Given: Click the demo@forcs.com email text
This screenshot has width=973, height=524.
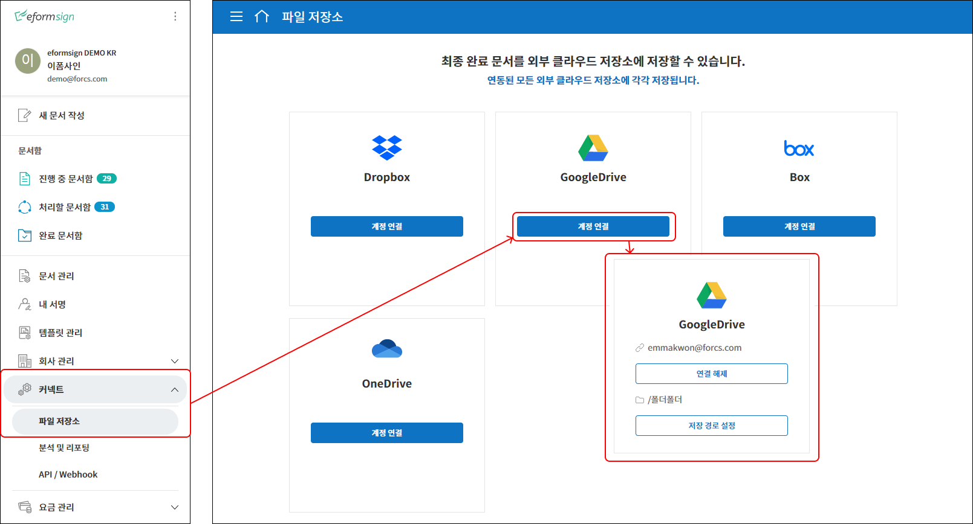Looking at the screenshot, I should (77, 79).
